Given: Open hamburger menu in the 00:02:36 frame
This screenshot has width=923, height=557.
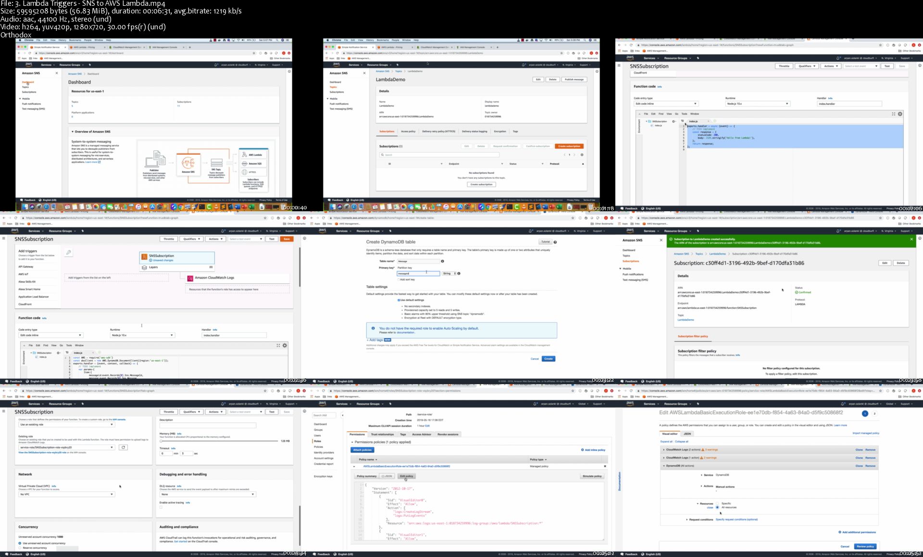Looking at the screenshot, I should click(4, 238).
